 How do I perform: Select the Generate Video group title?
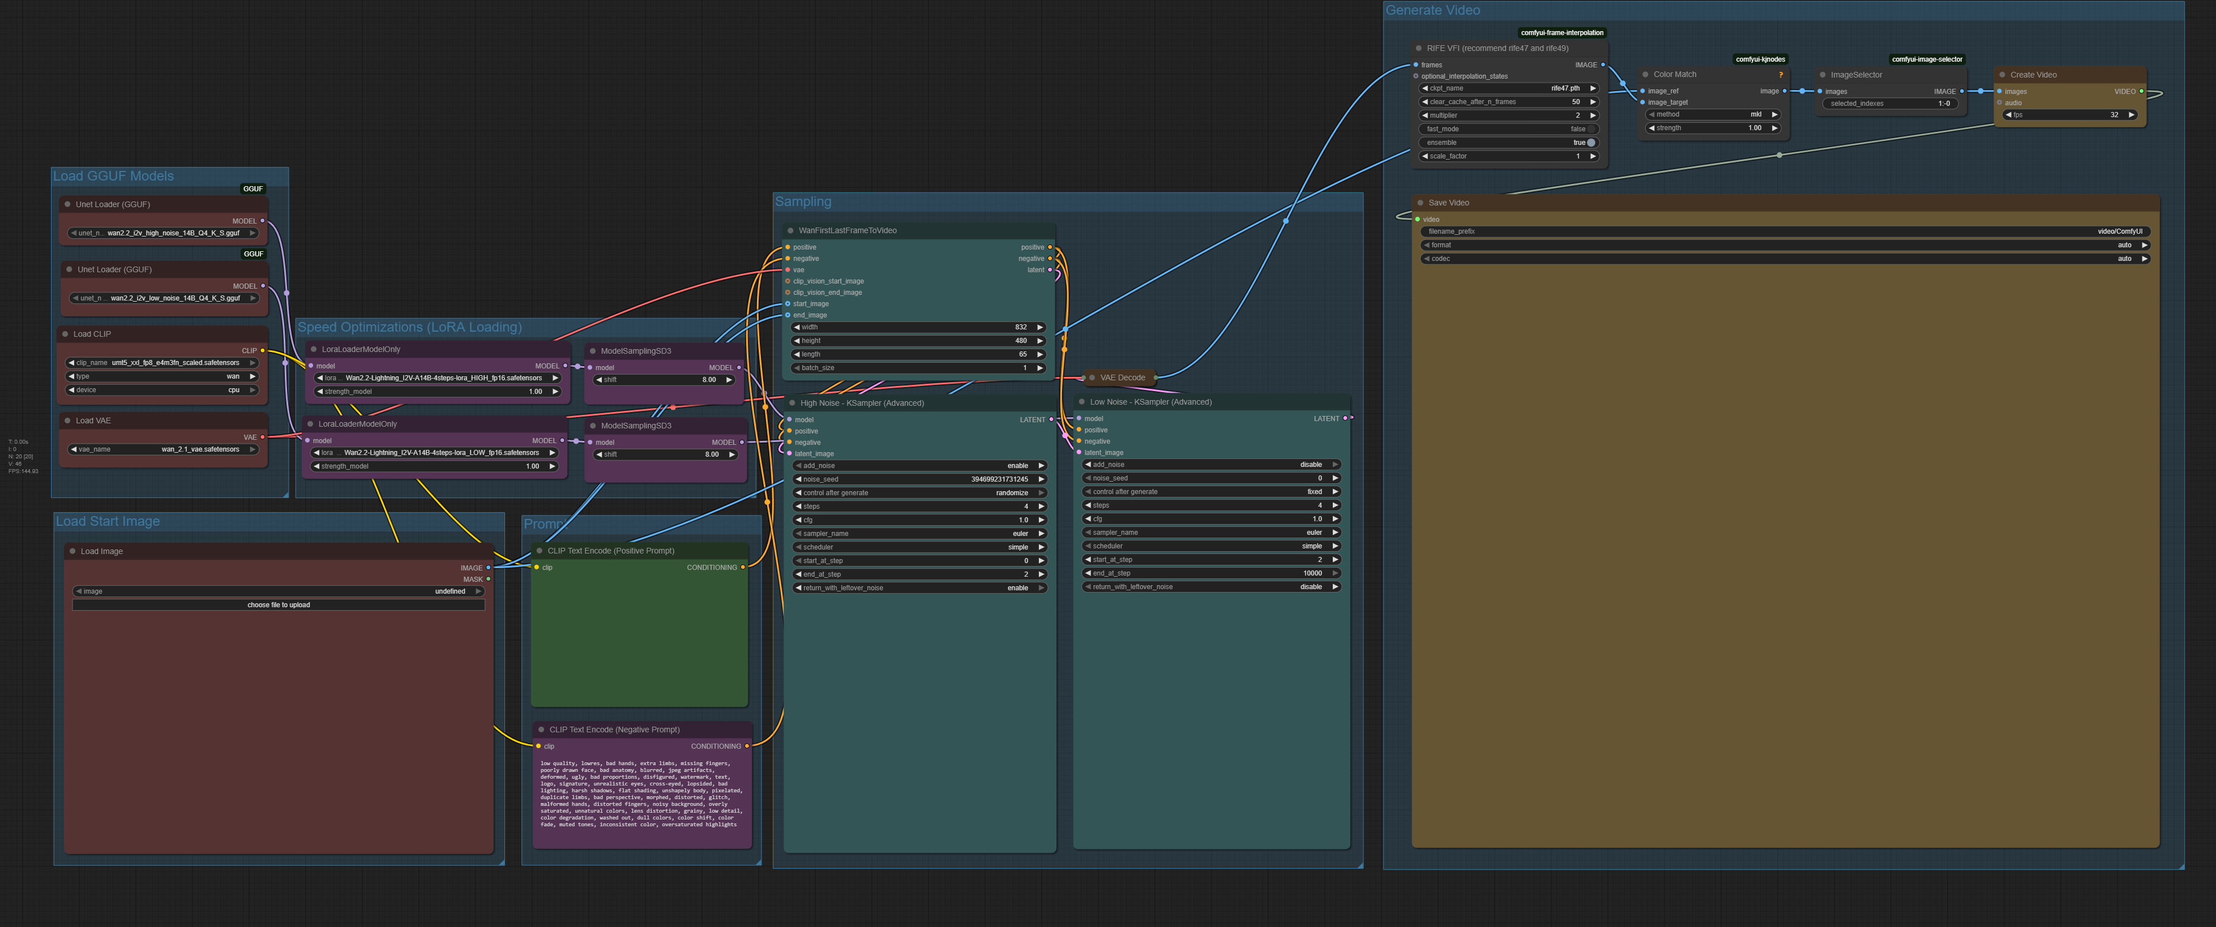point(1432,10)
